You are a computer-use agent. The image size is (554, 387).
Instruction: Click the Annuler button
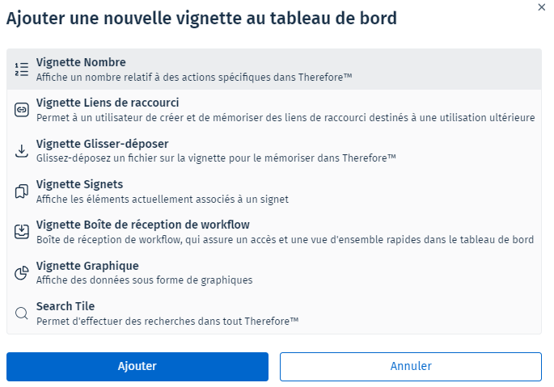[411, 366]
